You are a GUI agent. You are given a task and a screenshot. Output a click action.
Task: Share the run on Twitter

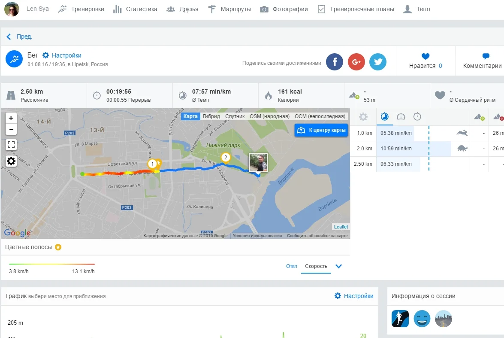pyautogui.click(x=378, y=61)
